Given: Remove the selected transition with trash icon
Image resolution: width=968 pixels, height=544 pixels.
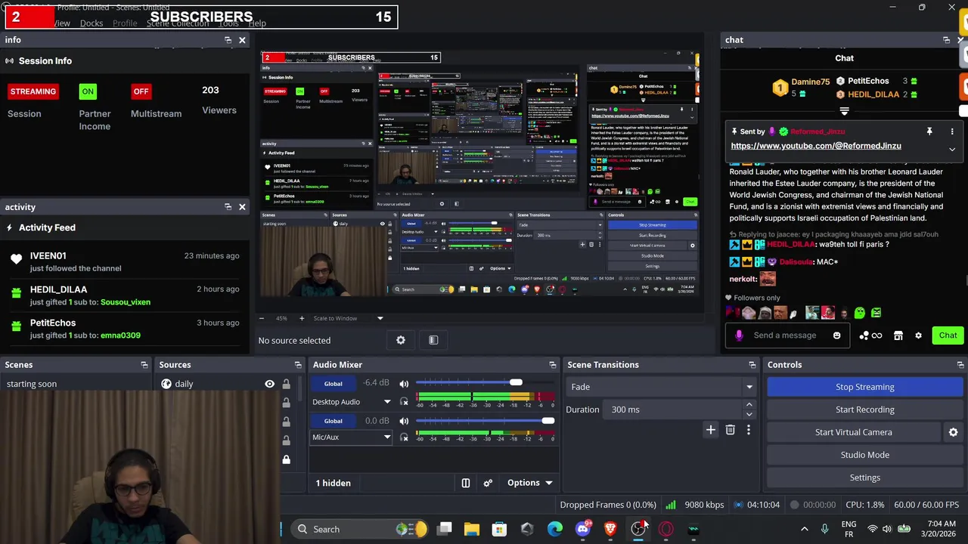Looking at the screenshot, I should [730, 430].
